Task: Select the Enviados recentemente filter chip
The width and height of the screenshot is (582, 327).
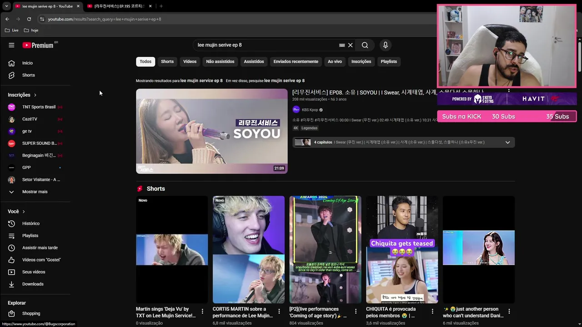Action: [296, 61]
